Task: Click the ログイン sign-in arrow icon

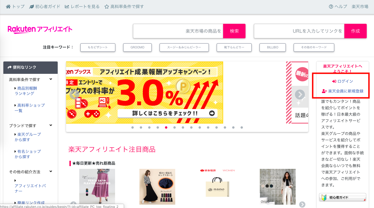Action: tap(334, 81)
